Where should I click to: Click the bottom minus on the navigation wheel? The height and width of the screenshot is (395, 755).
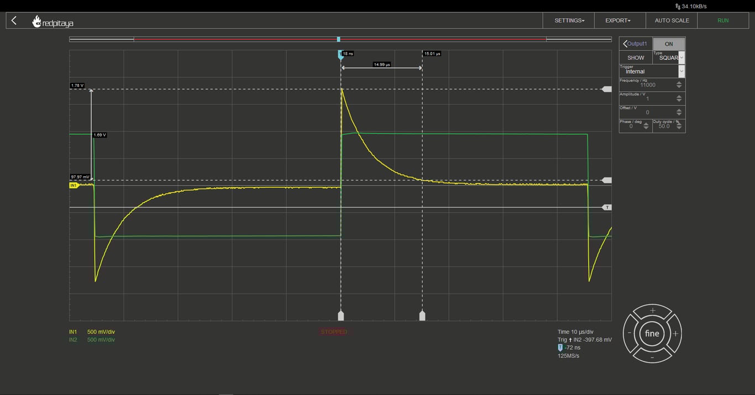click(x=652, y=357)
